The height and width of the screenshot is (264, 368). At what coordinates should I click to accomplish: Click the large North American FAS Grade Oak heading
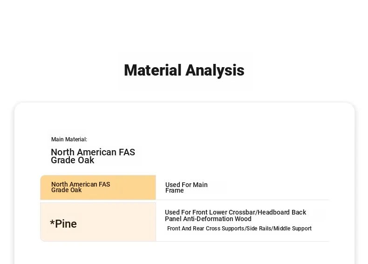93,156
